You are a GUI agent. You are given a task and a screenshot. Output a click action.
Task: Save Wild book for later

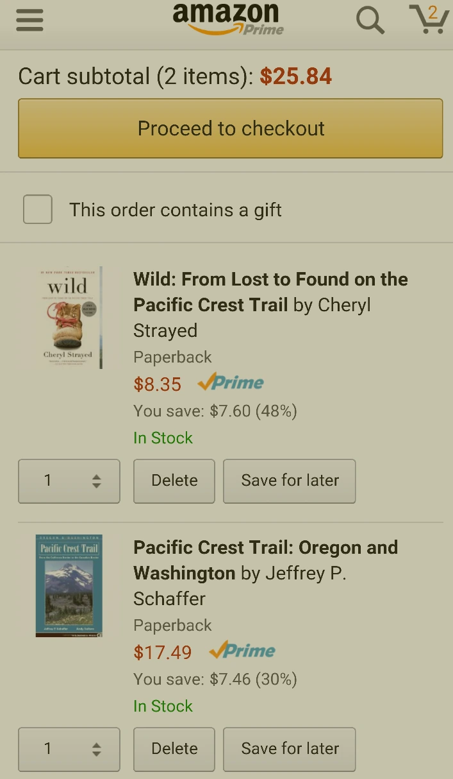[290, 481]
